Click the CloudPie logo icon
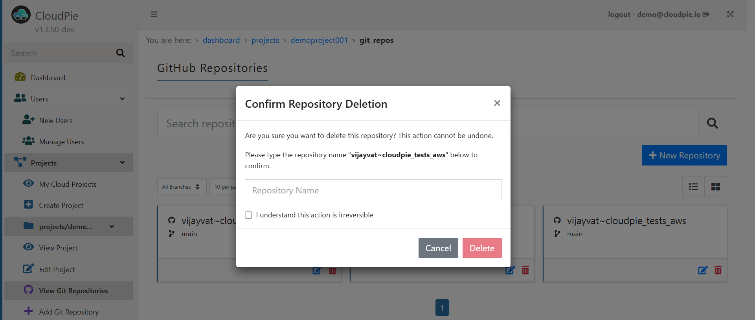 (21, 15)
